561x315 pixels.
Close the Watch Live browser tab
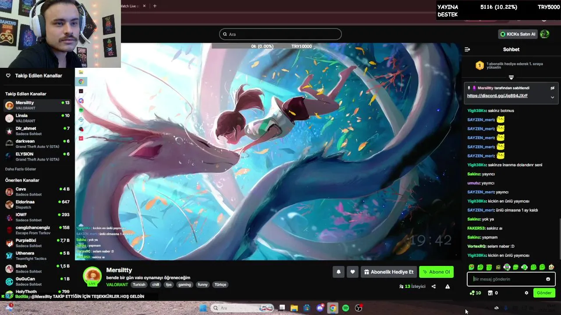(144, 6)
